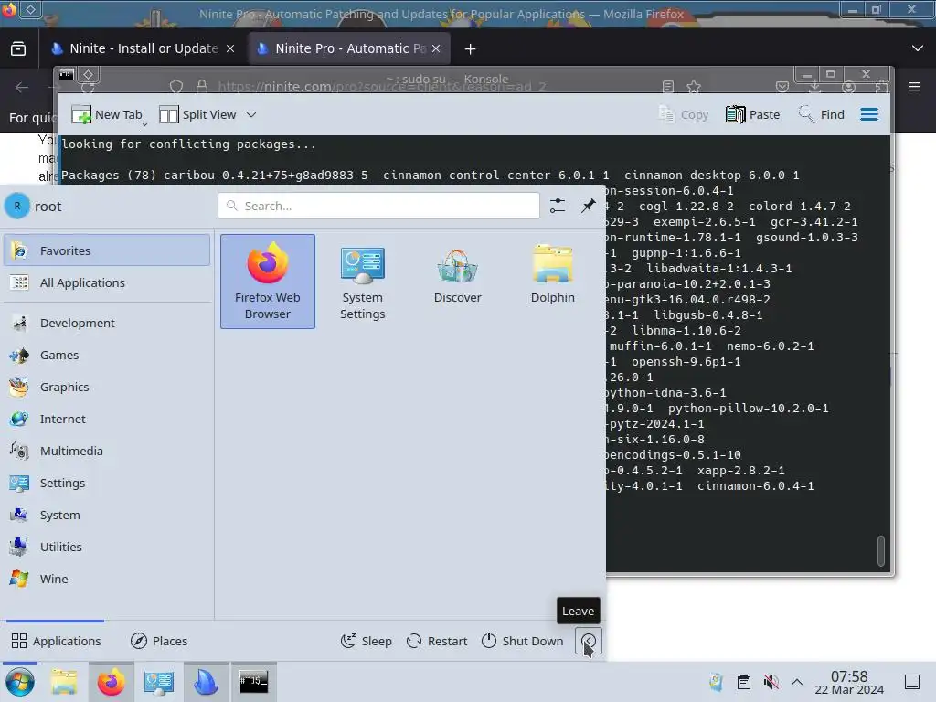Open clipboard tray icon
Viewport: 936px width, 702px height.
tap(744, 682)
